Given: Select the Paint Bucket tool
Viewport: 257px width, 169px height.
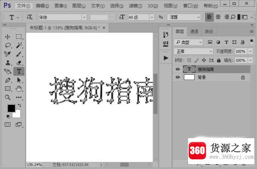Looking at the screenshot, I should 8,71.
